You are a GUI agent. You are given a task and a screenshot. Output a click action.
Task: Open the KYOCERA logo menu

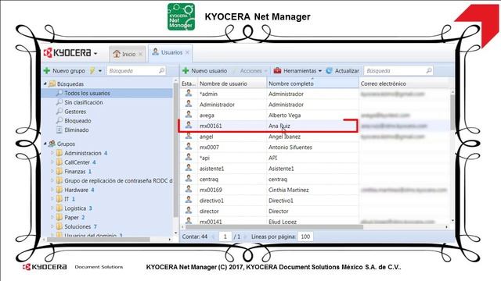pyautogui.click(x=70, y=53)
